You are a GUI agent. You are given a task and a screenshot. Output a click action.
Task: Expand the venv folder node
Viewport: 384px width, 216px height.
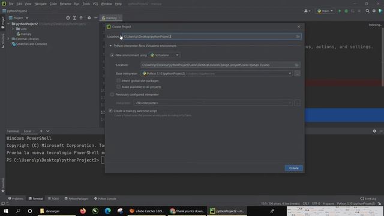tap(13, 29)
